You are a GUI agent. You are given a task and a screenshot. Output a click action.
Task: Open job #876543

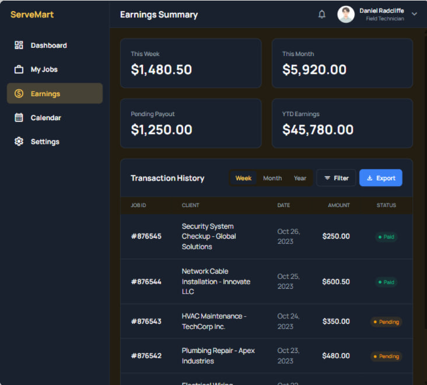click(146, 321)
